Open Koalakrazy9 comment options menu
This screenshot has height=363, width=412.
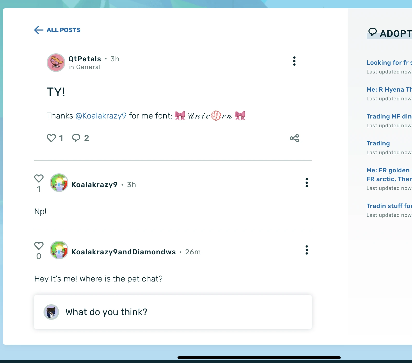tap(307, 183)
